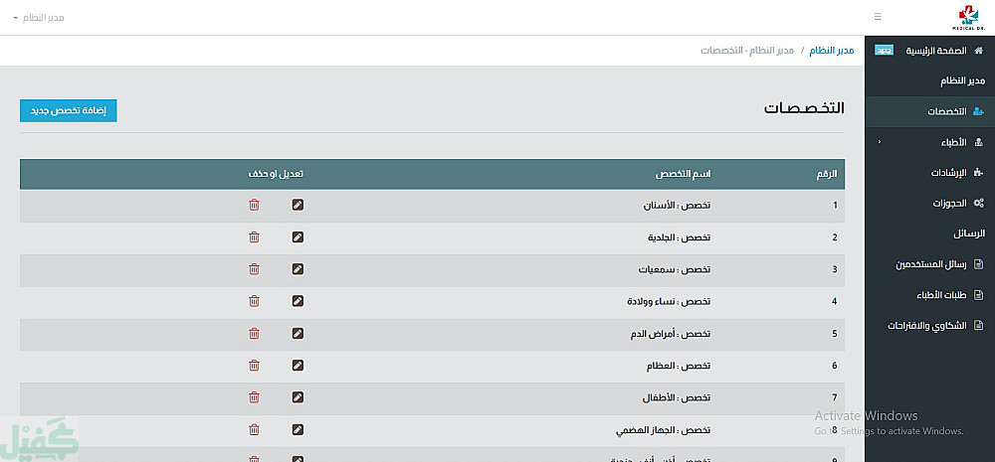Click the الإرشادات sidebar icon
The image size is (995, 462).
[978, 172]
